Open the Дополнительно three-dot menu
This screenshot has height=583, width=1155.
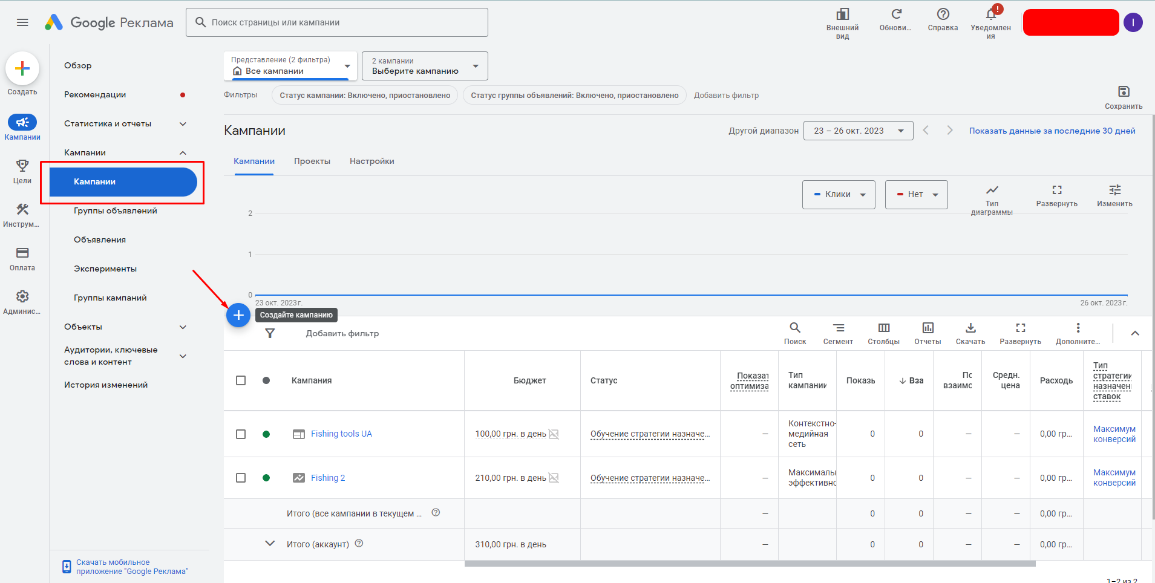(1078, 328)
